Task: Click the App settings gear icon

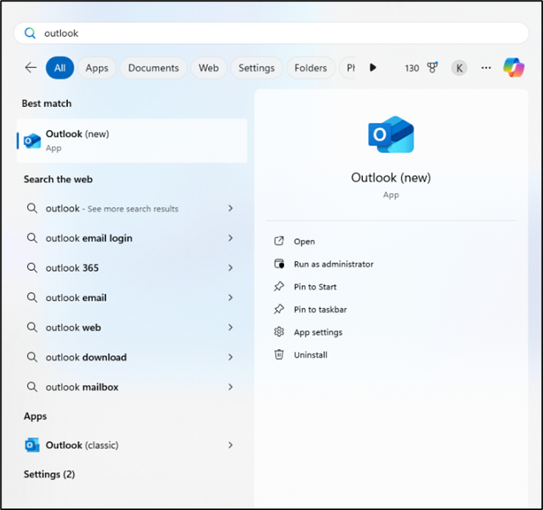Action: tap(279, 332)
